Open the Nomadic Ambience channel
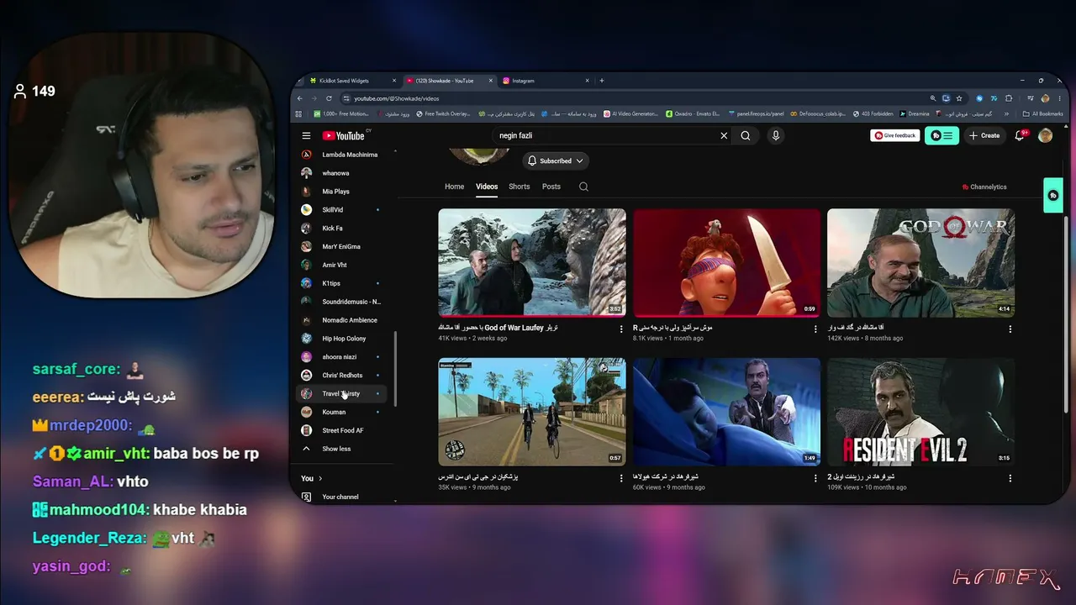Screen dimensions: 1076x605 click(x=341, y=320)
